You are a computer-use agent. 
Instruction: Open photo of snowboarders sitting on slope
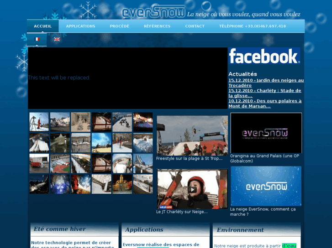(x=122, y=122)
